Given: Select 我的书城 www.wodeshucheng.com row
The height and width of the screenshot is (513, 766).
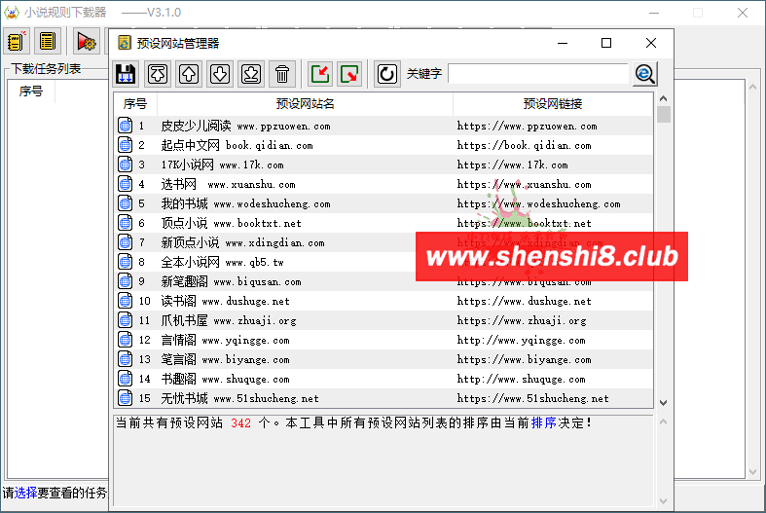Looking at the screenshot, I should pyautogui.click(x=383, y=203).
